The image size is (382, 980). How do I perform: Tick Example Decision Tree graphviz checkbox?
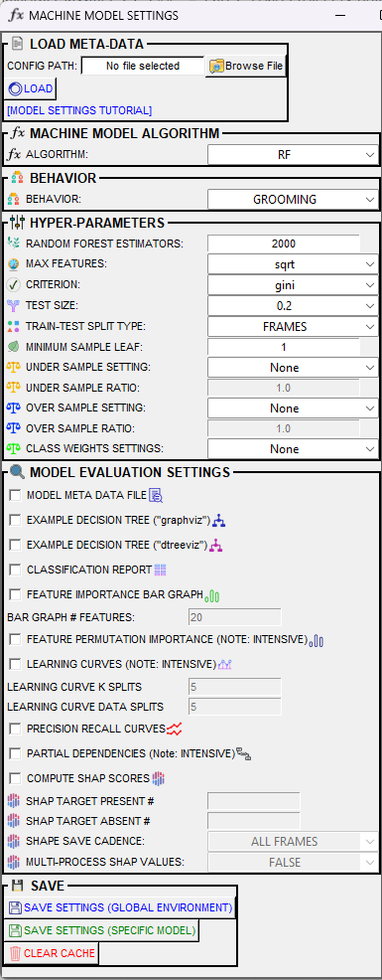(15, 520)
